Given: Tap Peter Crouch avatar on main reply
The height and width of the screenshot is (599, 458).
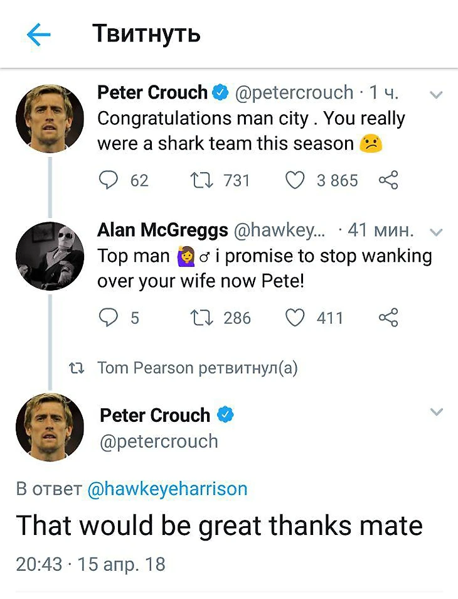Looking at the screenshot, I should pyautogui.click(x=50, y=427).
